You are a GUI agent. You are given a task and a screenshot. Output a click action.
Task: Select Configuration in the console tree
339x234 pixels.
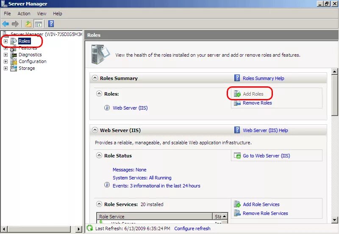33,61
